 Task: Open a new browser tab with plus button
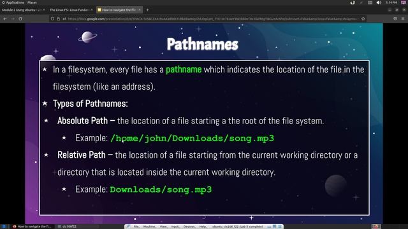(147, 10)
